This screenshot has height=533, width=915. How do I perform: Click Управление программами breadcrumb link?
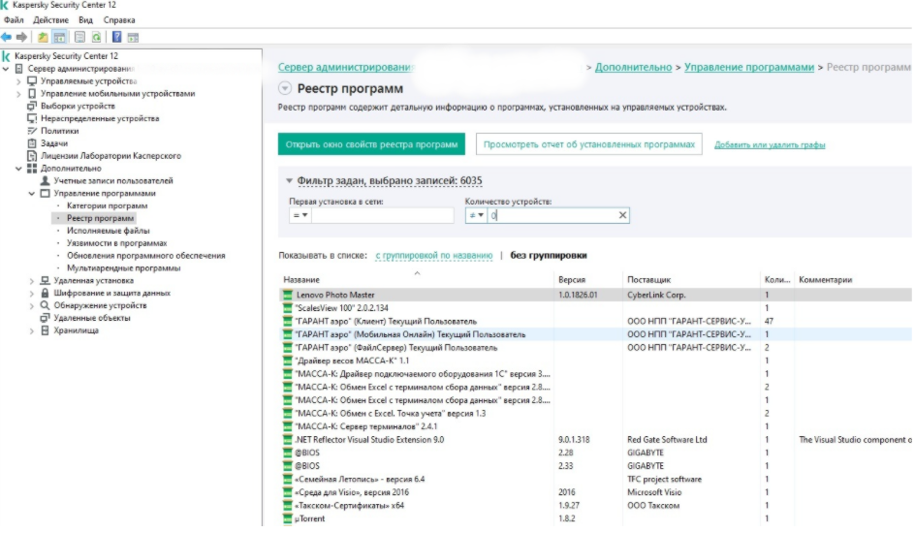click(748, 67)
